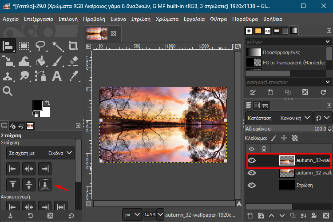
Task: Select the Warp Transform tool
Action: (x=24, y=61)
